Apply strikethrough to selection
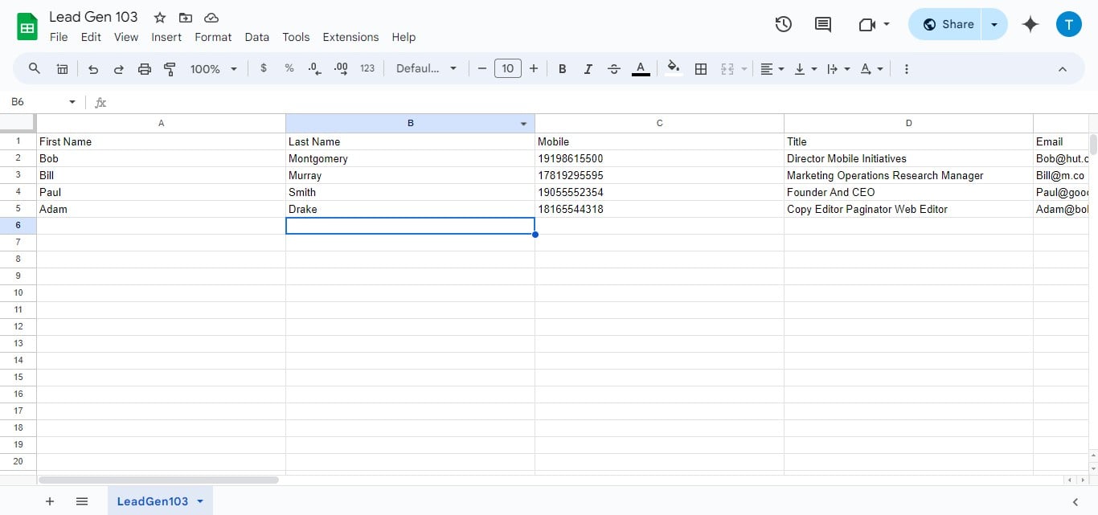The height and width of the screenshot is (515, 1098). pyautogui.click(x=613, y=68)
